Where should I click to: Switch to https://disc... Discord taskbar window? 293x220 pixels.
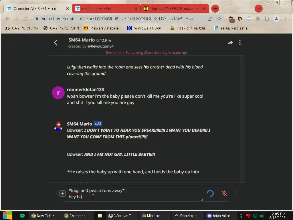coord(220,216)
